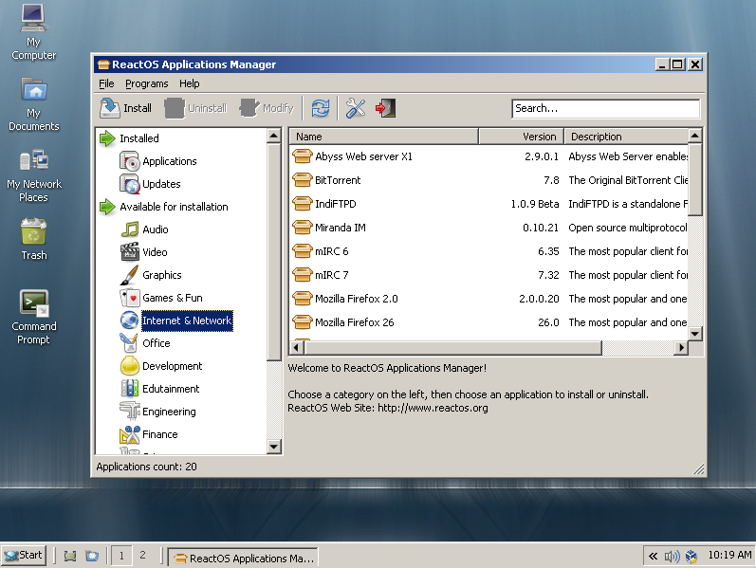756x568 pixels.
Task: Click the Uninstall toolbar button
Action: [195, 108]
